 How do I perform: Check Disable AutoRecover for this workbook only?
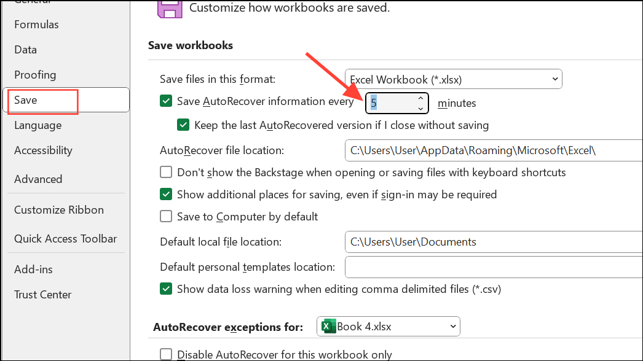click(x=165, y=354)
